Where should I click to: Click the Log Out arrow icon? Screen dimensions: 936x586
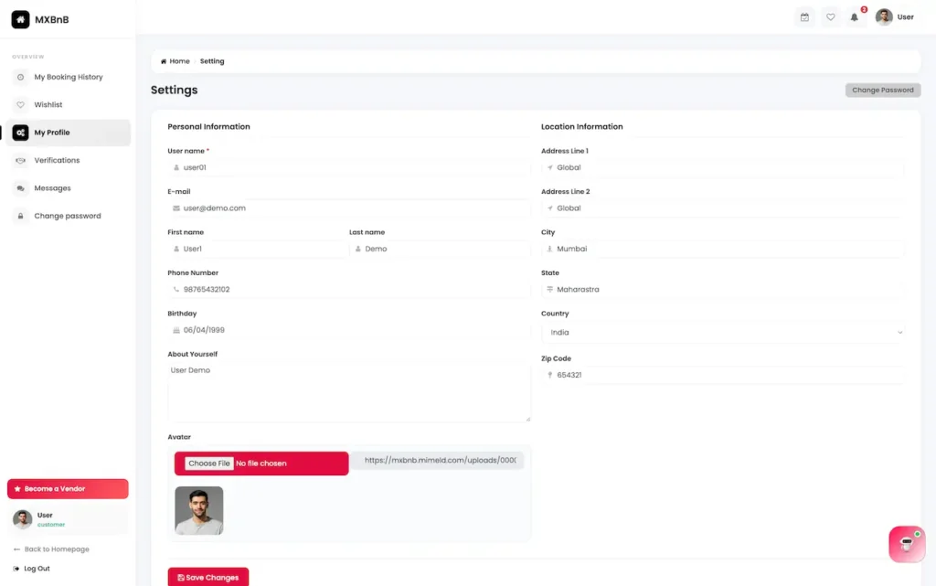click(x=16, y=569)
